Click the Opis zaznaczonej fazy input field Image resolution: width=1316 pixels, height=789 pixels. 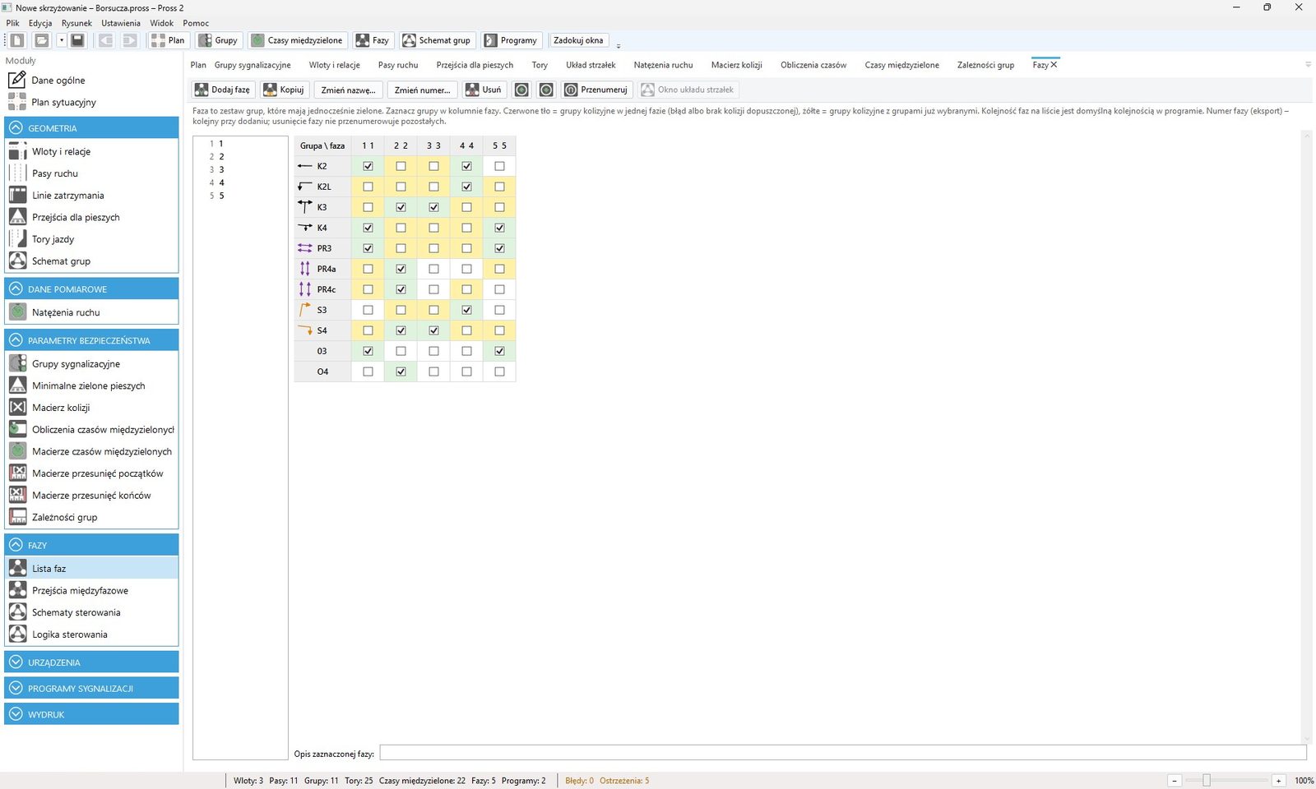pos(843,753)
